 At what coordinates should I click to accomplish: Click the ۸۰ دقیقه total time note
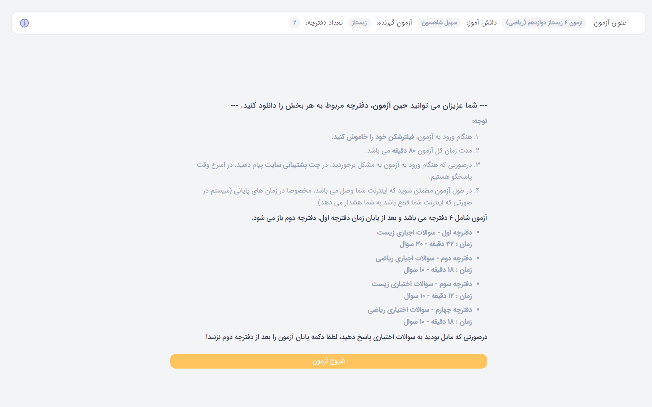(x=422, y=151)
